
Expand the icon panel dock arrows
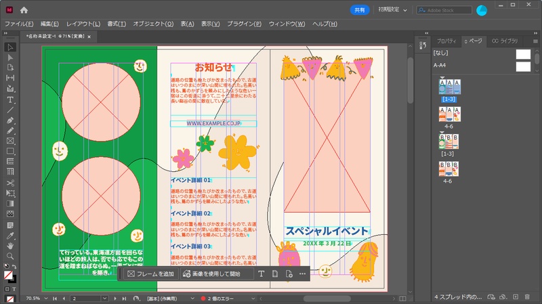pyautogui.click(x=427, y=33)
